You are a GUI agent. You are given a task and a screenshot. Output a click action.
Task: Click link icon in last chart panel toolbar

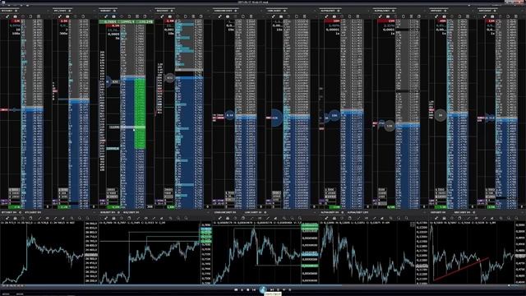[x=436, y=218]
